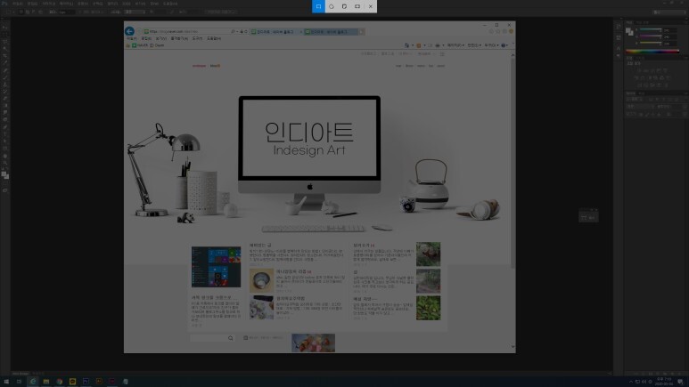Adjust the green slider in Color panel
The width and height of the screenshot is (689, 387).
[x=651, y=36]
